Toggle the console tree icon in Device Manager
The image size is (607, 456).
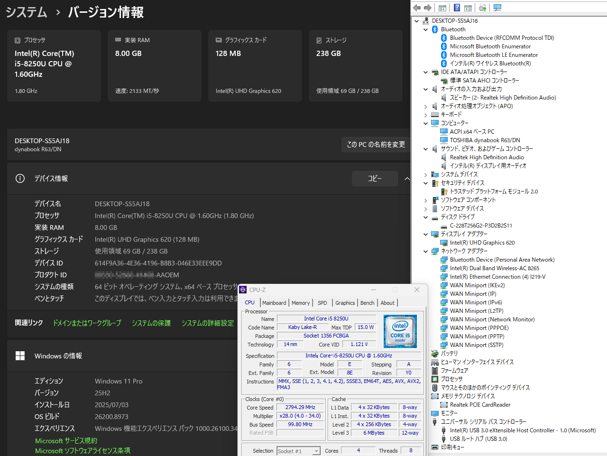[x=442, y=8]
